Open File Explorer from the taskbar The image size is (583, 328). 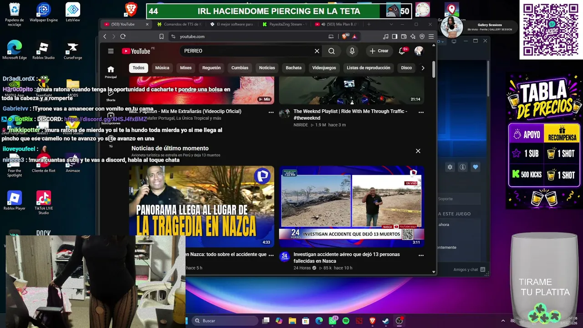292,321
